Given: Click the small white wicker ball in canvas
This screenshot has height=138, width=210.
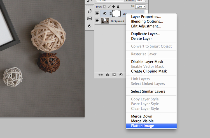Looking at the screenshot, I should pos(13,77).
